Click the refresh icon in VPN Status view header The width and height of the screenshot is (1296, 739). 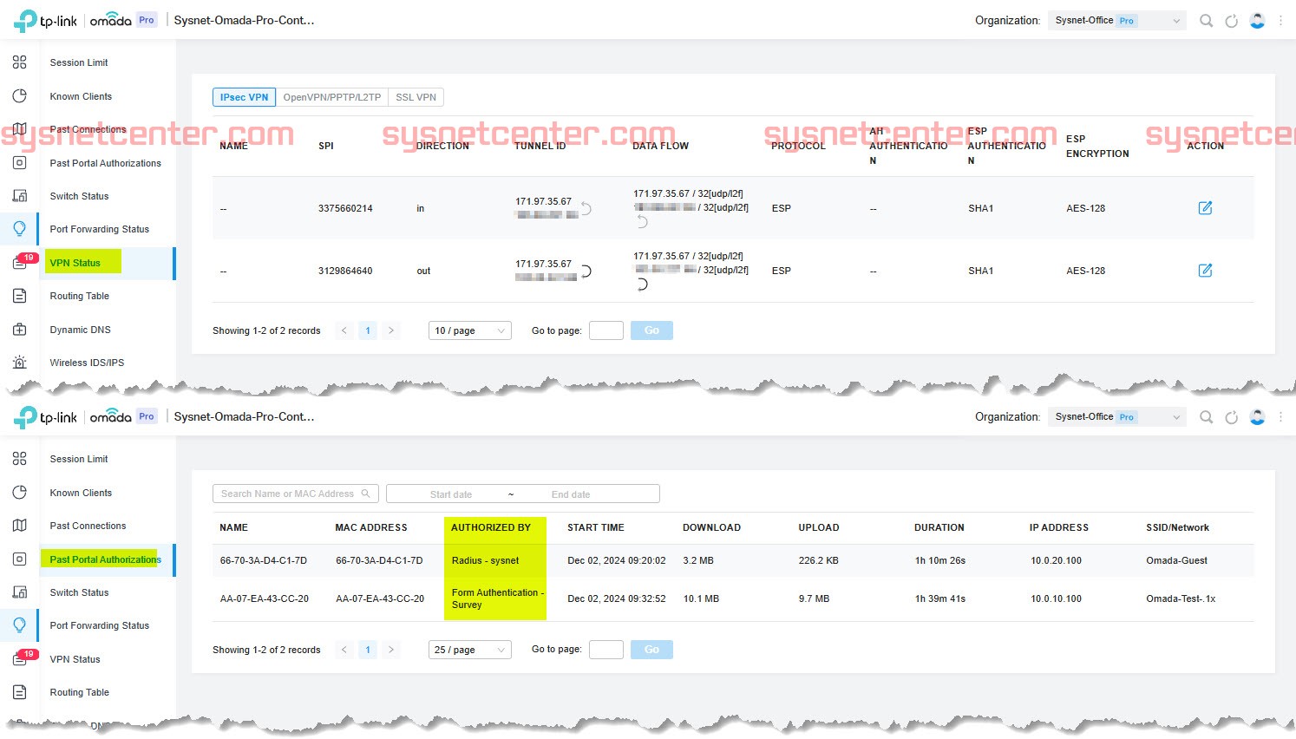[x=1231, y=21]
